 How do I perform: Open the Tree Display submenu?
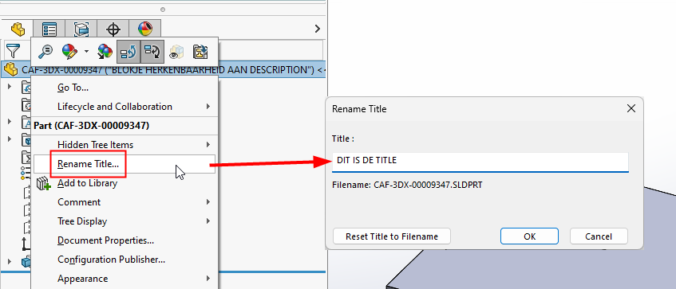tap(125, 221)
